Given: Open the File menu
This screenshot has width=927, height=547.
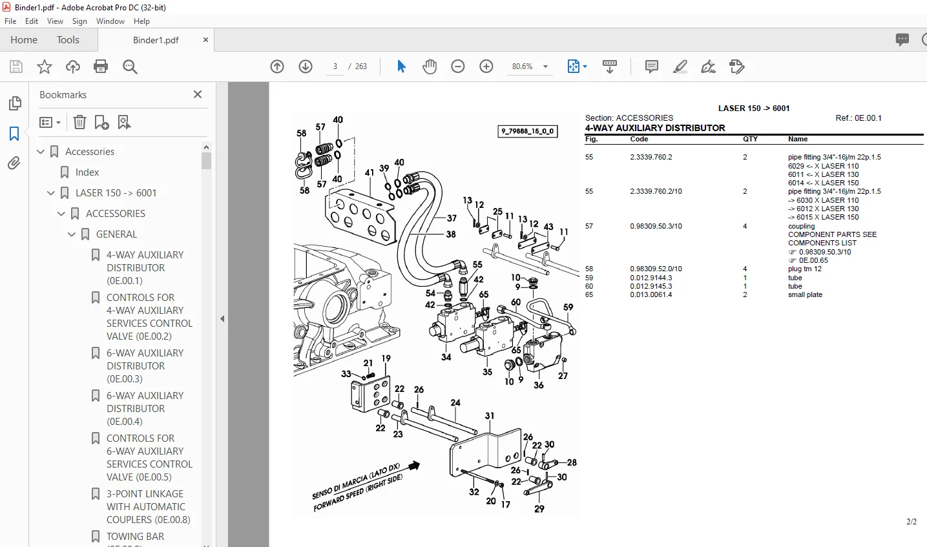Looking at the screenshot, I should [x=10, y=21].
